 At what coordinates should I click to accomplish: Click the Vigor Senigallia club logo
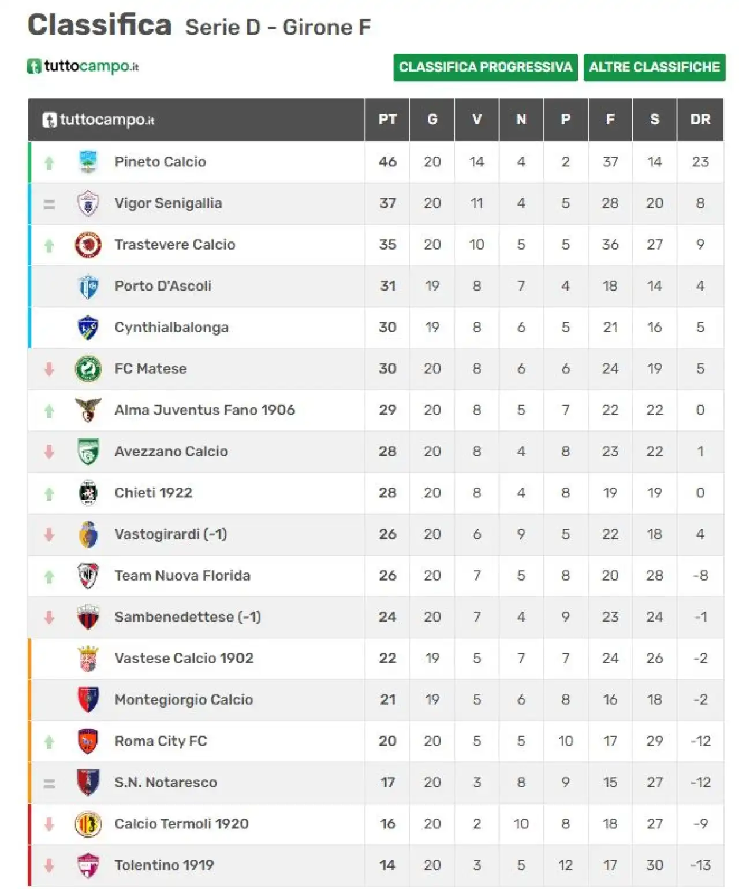tap(88, 203)
